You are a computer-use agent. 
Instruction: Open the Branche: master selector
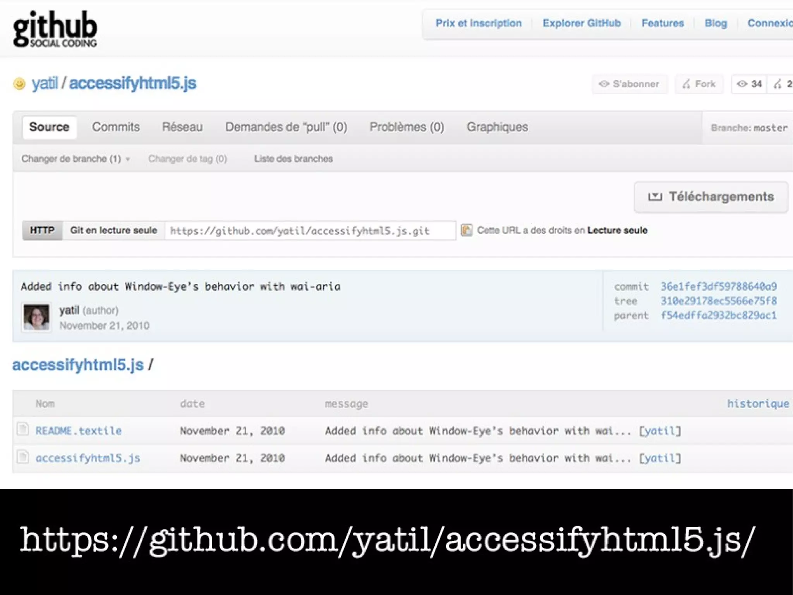pyautogui.click(x=749, y=128)
